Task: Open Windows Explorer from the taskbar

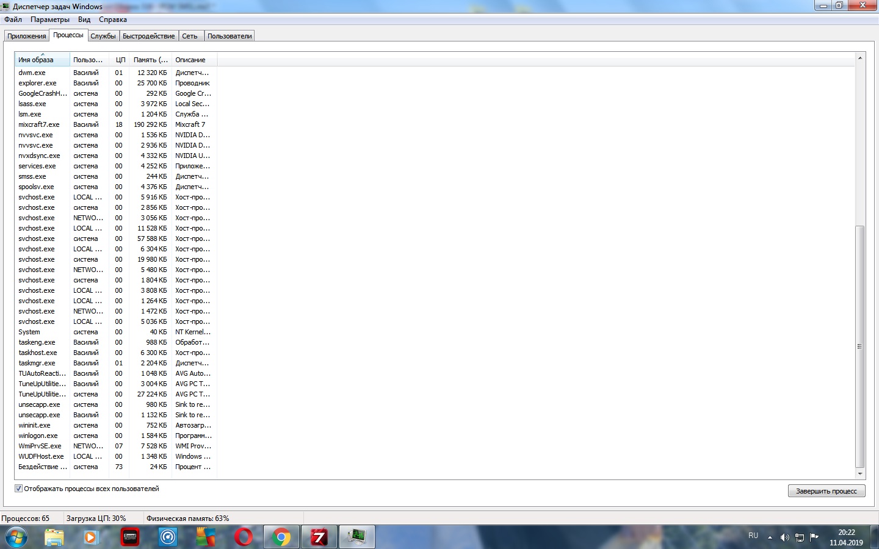Action: click(54, 537)
